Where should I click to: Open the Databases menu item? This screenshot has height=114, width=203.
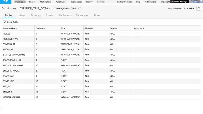[x=20, y=2]
